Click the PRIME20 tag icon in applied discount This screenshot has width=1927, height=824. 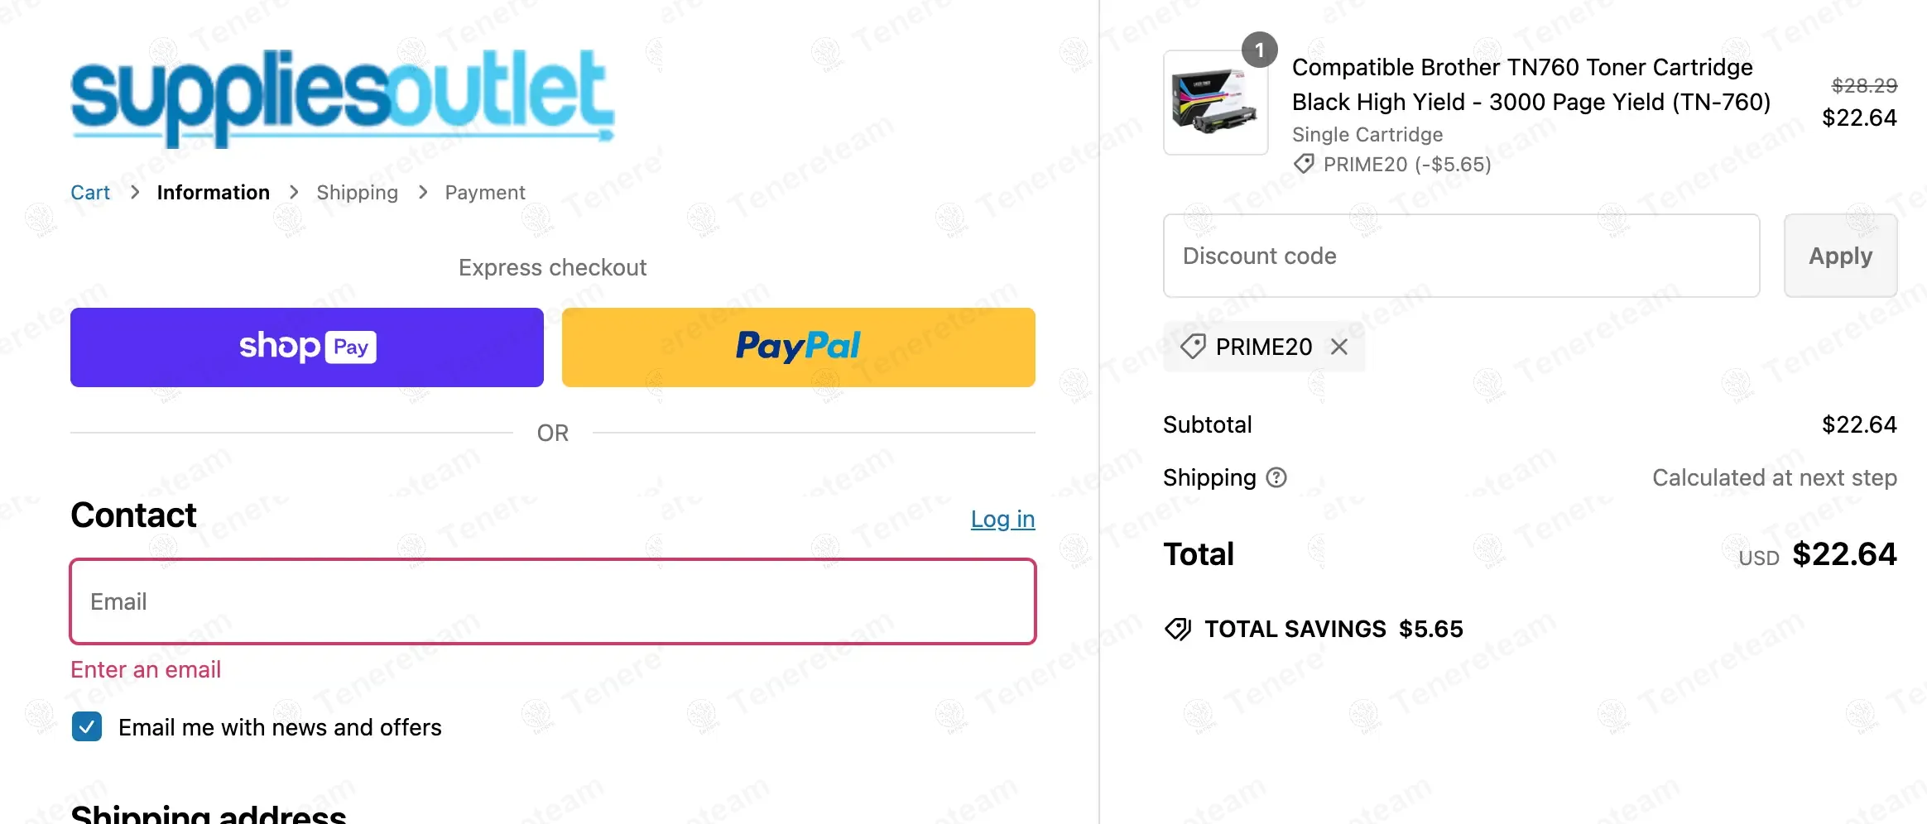[x=1193, y=347]
